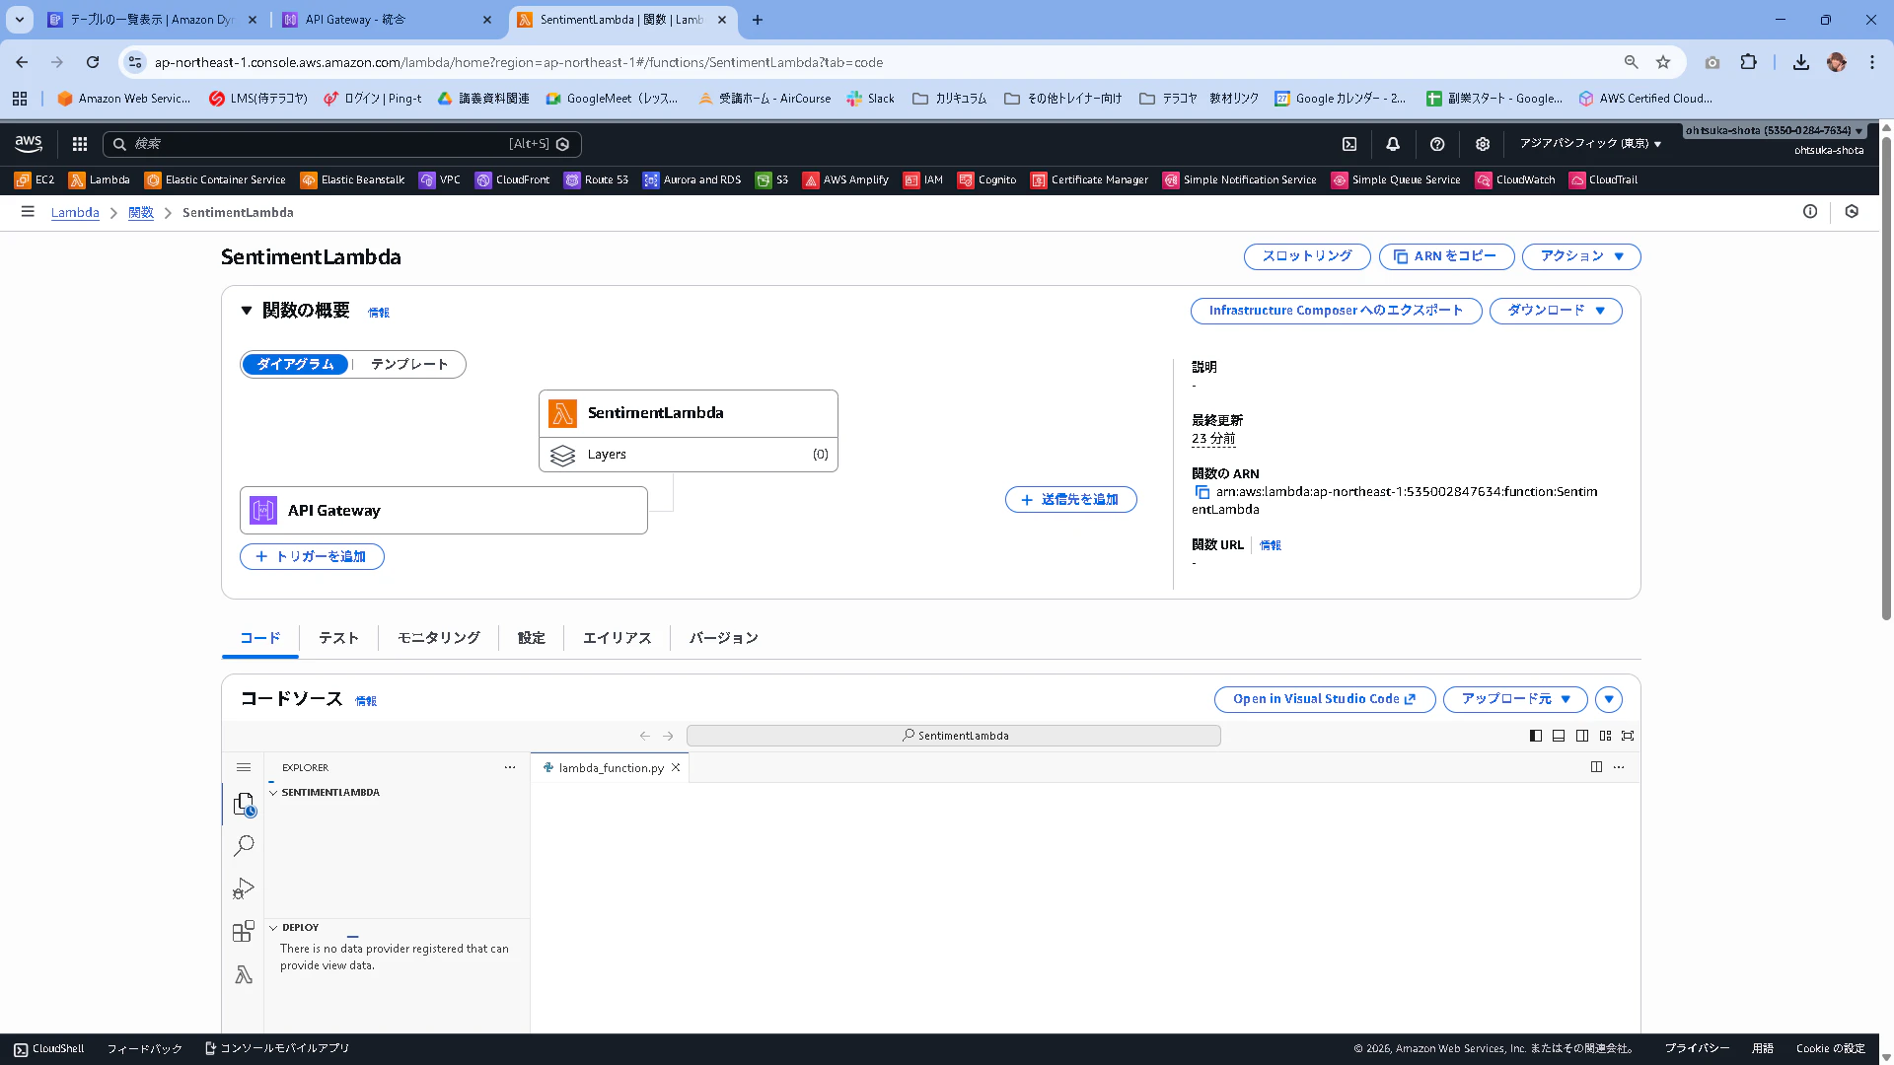This screenshot has height=1065, width=1894.
Task: Toggle the editor secondary side bar
Action: tap(1582, 736)
